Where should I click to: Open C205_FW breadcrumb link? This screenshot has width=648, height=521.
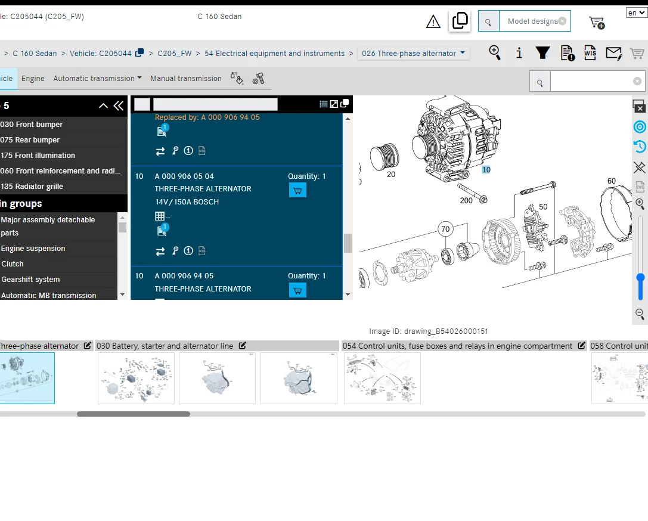click(175, 53)
